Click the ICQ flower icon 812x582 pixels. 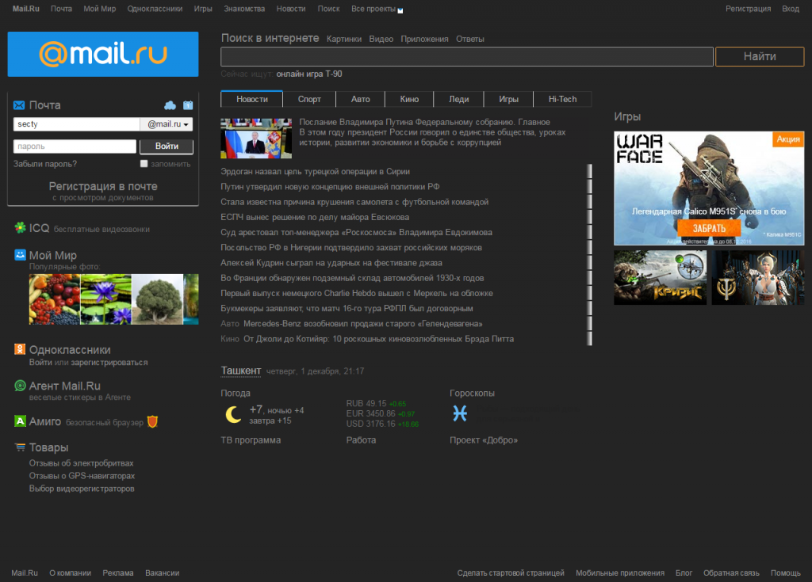pyautogui.click(x=20, y=227)
